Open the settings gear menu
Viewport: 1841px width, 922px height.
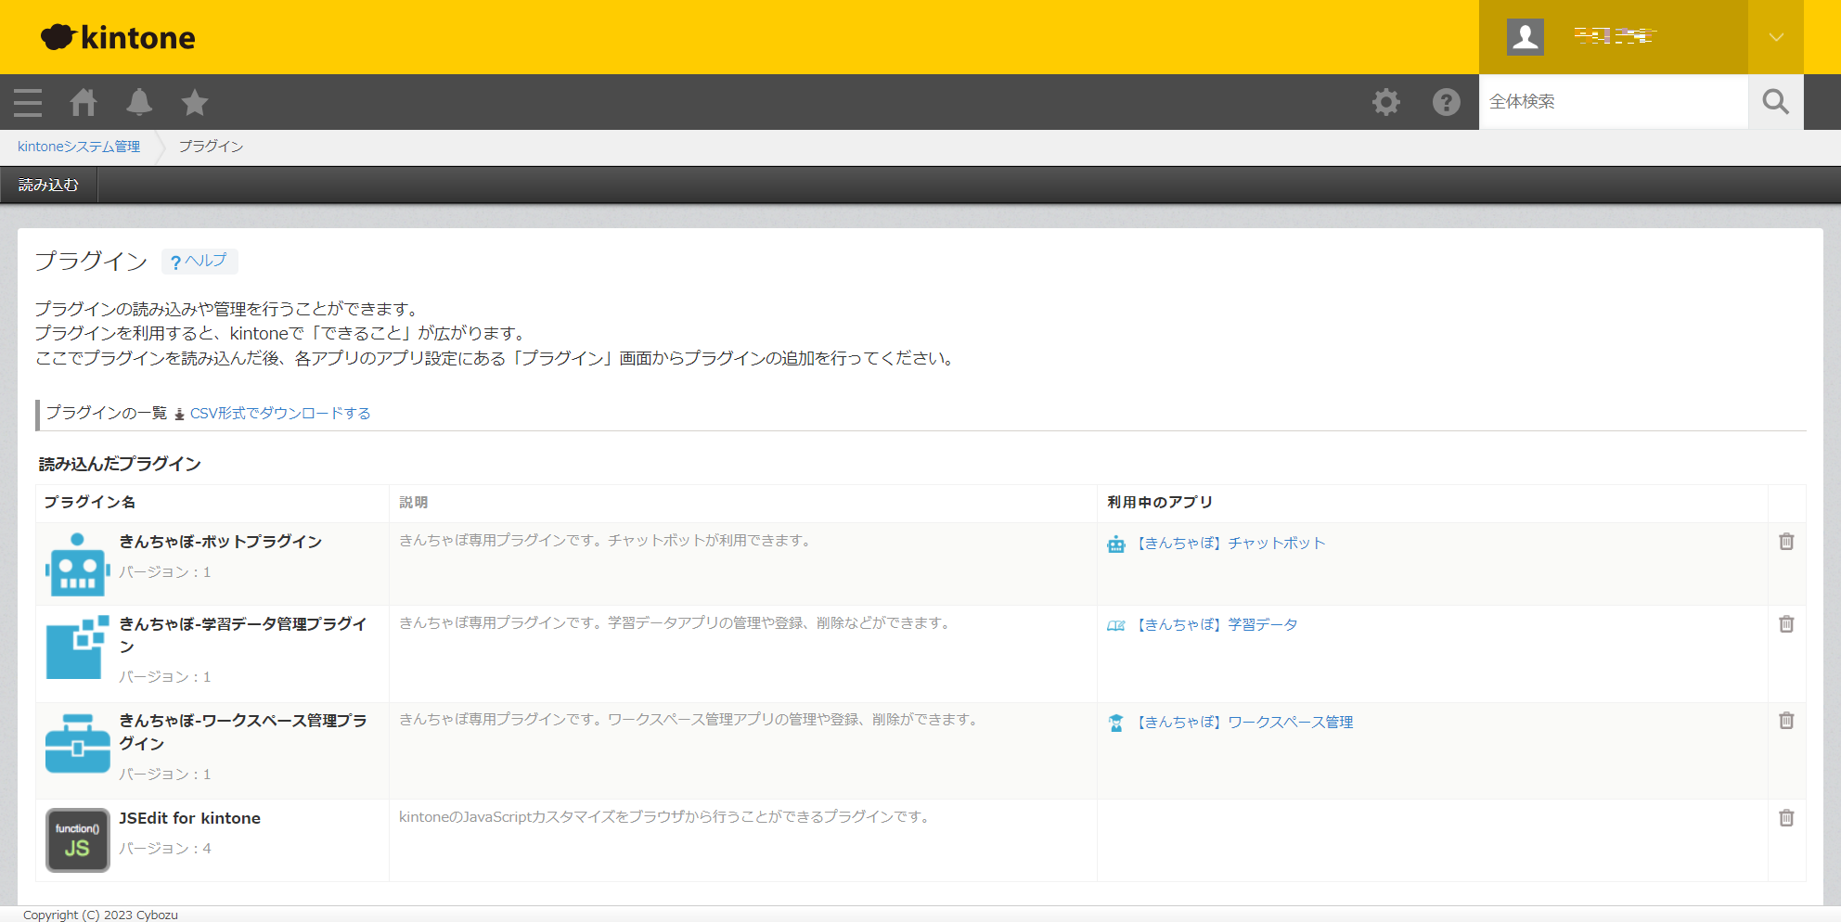1386,102
